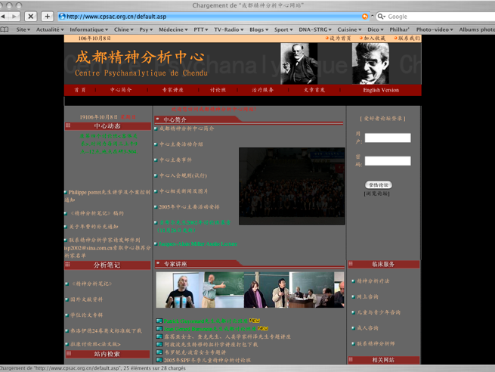Open the Patrick Guyomard lecture link
This screenshot has width=495, height=372.
click(206, 321)
